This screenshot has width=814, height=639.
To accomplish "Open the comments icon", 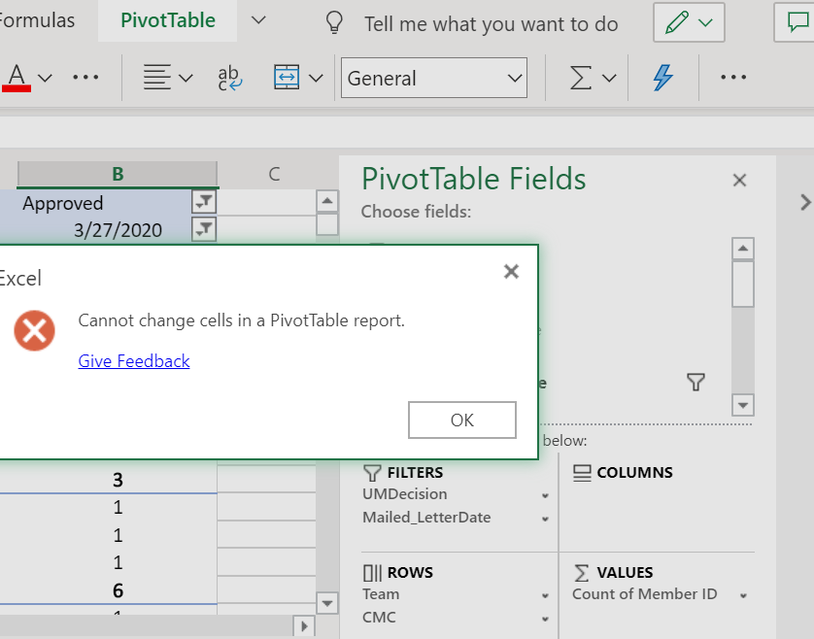I will point(797,22).
